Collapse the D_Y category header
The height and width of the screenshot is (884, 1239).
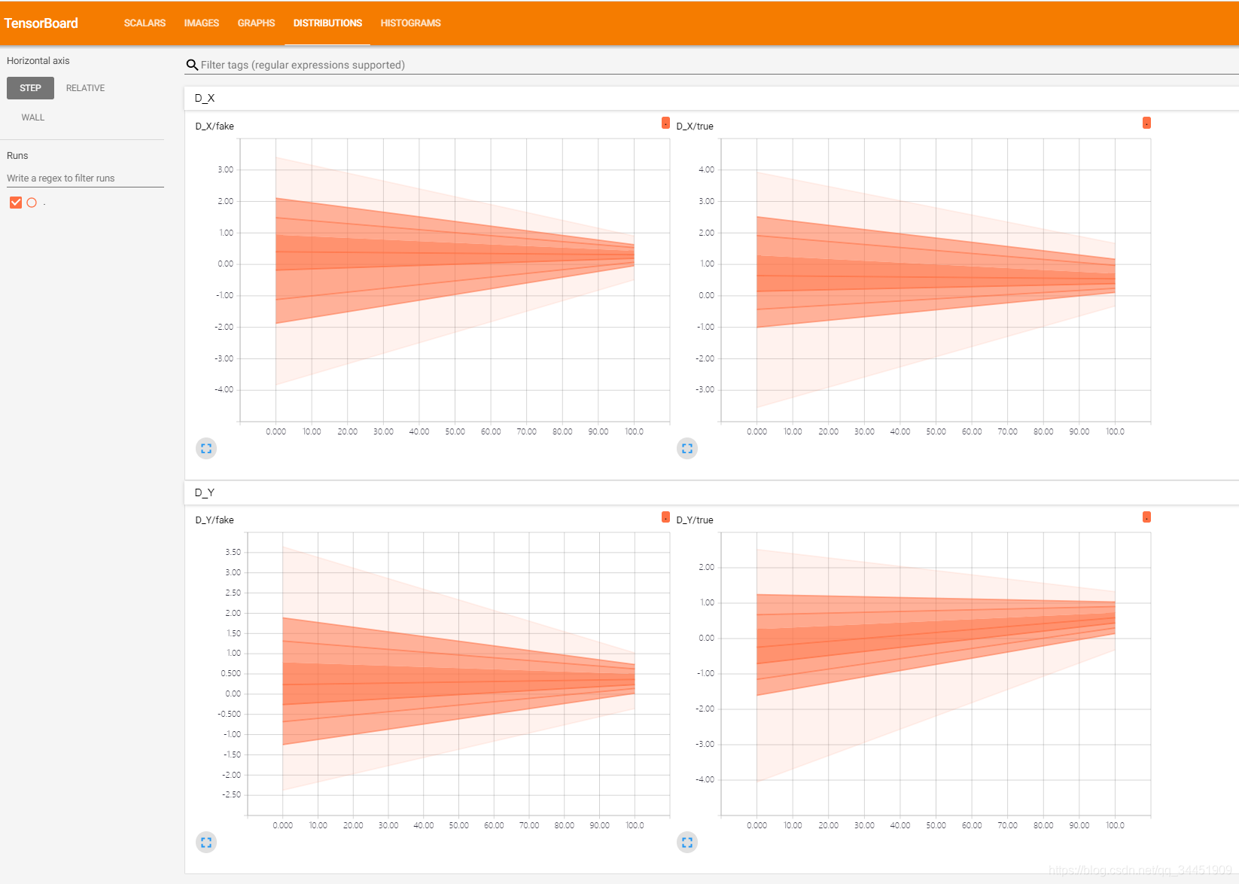[711, 492]
